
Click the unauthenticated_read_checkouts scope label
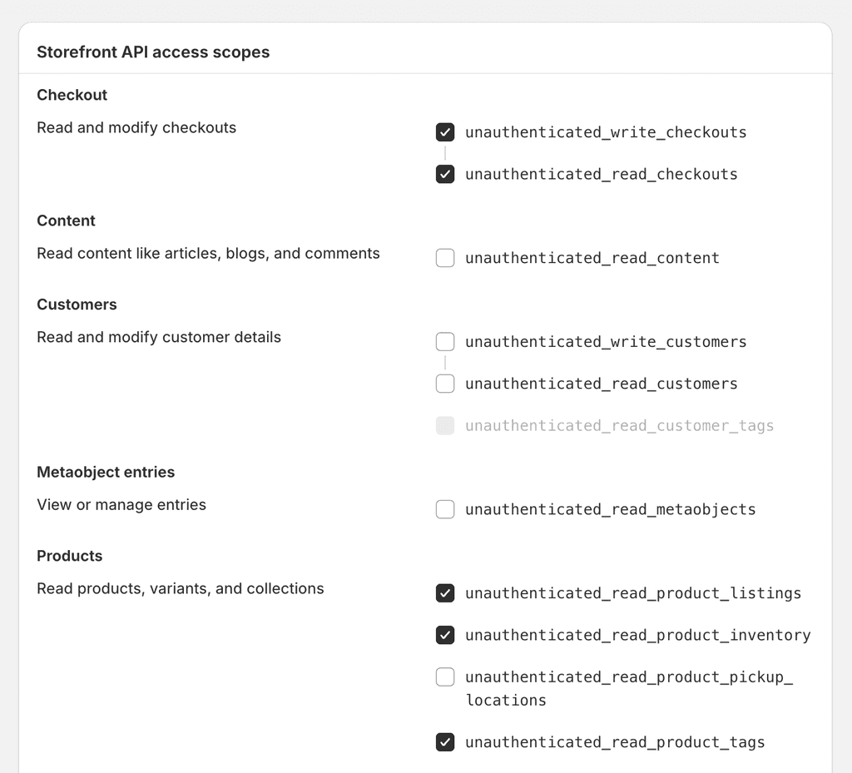coord(602,174)
